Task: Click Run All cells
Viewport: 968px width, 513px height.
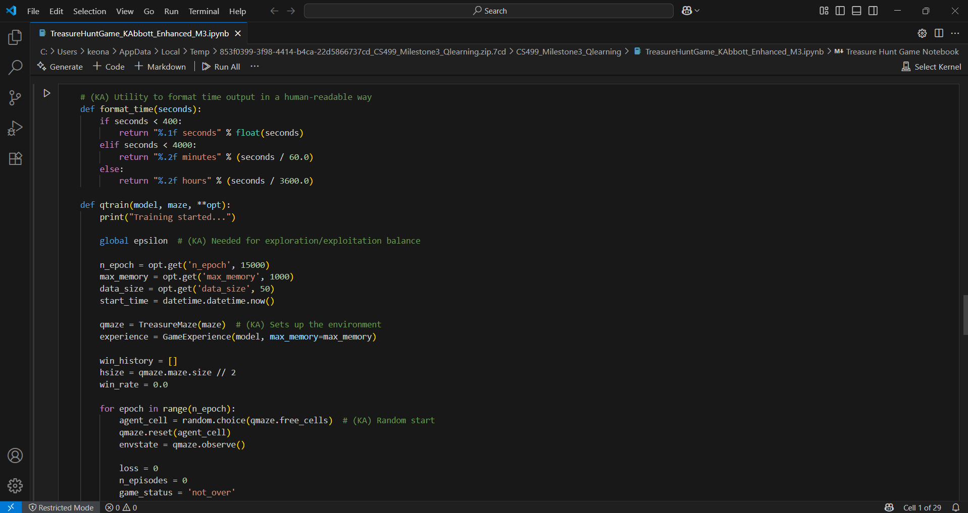Action: pos(221,67)
